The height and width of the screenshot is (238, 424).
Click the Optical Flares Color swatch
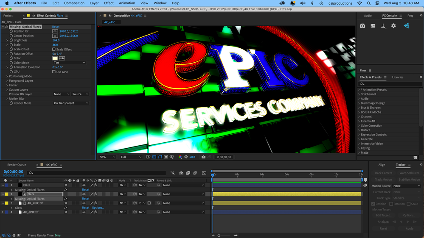[55, 58]
